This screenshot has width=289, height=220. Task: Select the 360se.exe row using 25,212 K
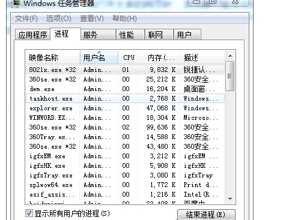tap(125, 79)
